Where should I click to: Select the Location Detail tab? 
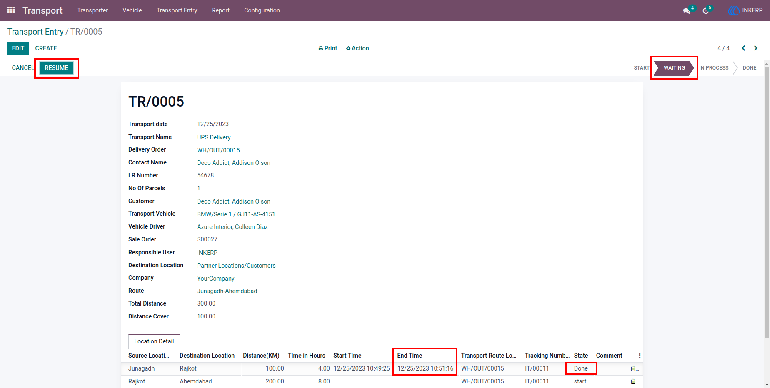[x=154, y=341]
